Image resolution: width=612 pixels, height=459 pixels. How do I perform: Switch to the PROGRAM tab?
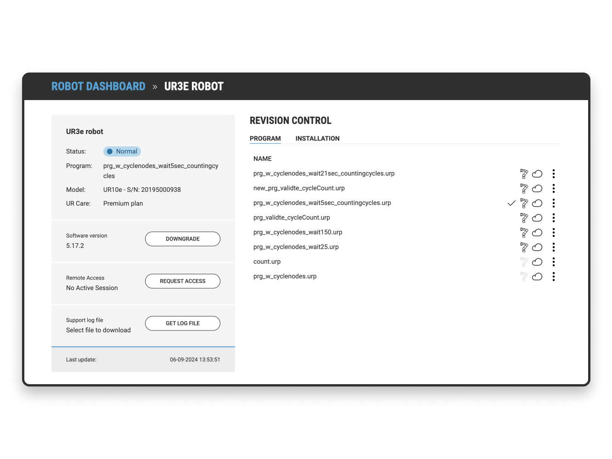(x=265, y=139)
